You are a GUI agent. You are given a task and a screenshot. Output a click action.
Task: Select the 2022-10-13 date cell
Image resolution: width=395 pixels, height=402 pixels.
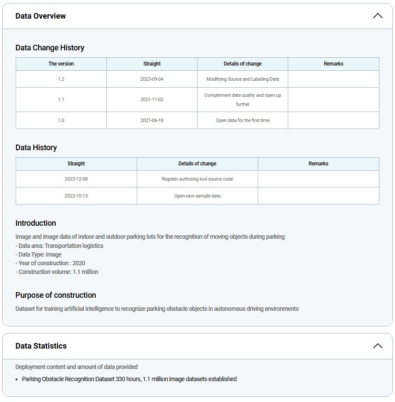click(x=76, y=196)
